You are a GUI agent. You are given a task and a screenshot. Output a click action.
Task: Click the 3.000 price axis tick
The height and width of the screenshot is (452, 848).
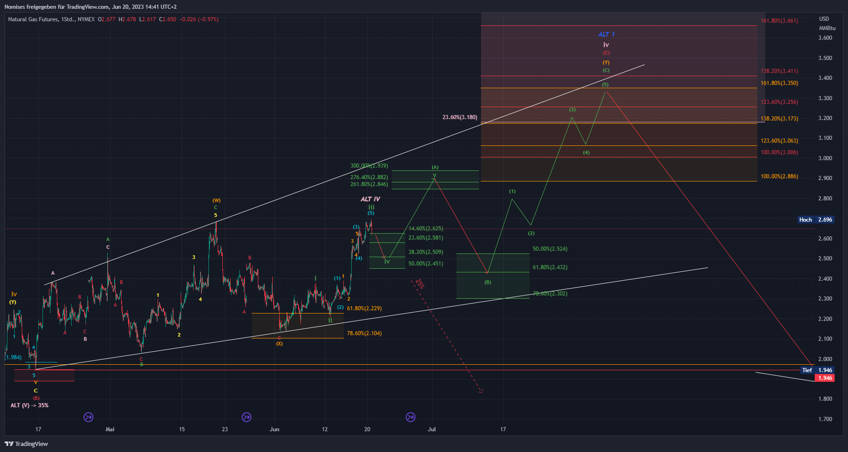(x=825, y=158)
